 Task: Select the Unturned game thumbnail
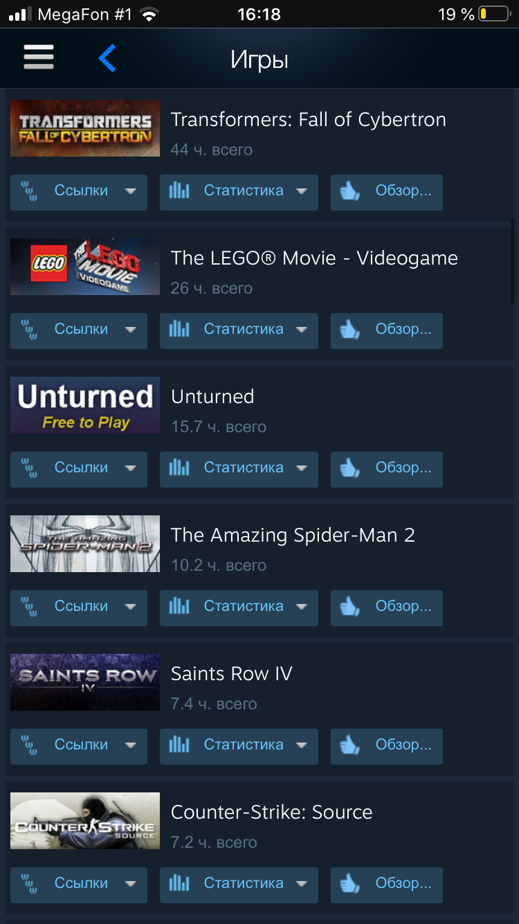coord(85,405)
